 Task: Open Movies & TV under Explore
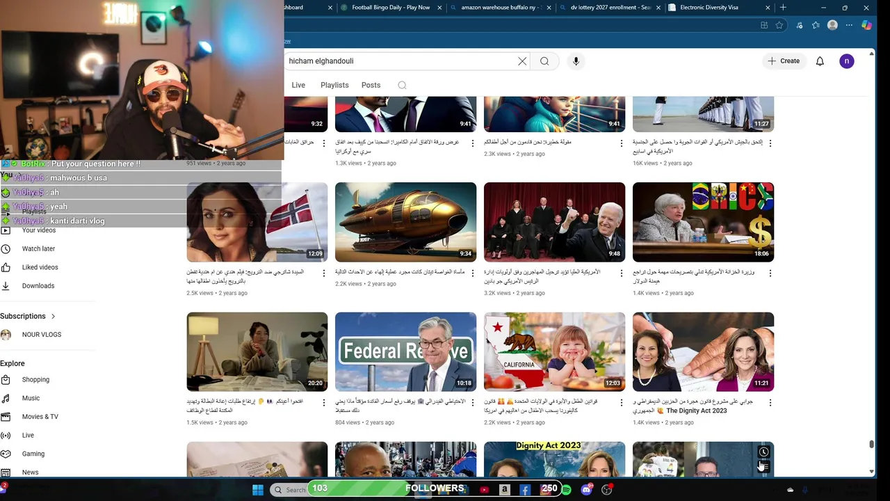point(40,417)
